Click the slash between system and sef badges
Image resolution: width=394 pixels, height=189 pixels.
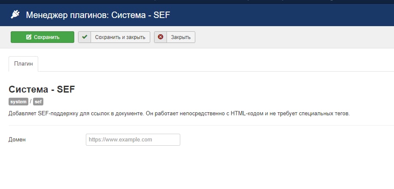[x=30, y=102]
